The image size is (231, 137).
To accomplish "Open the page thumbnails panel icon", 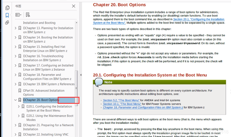I will pos(7,8).
